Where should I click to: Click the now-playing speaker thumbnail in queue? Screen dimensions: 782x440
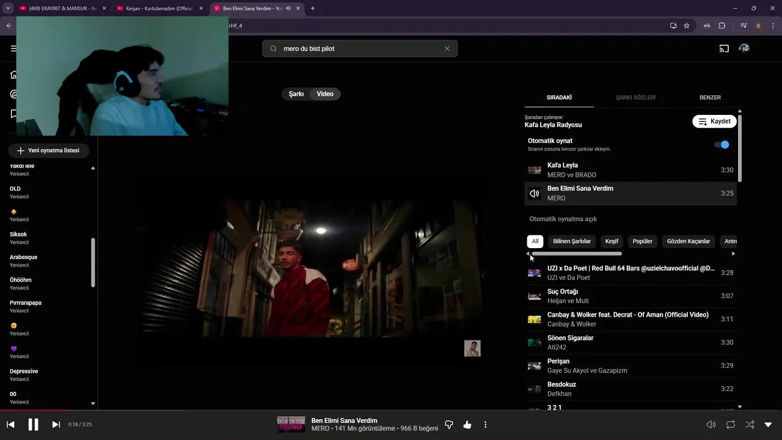coord(535,193)
